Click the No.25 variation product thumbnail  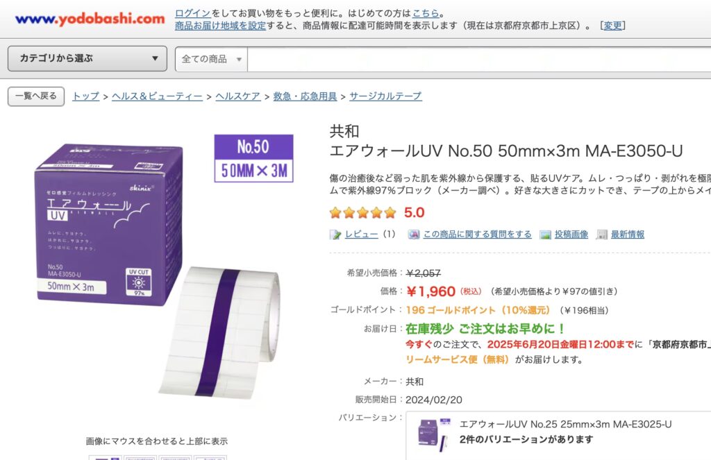[x=433, y=434]
